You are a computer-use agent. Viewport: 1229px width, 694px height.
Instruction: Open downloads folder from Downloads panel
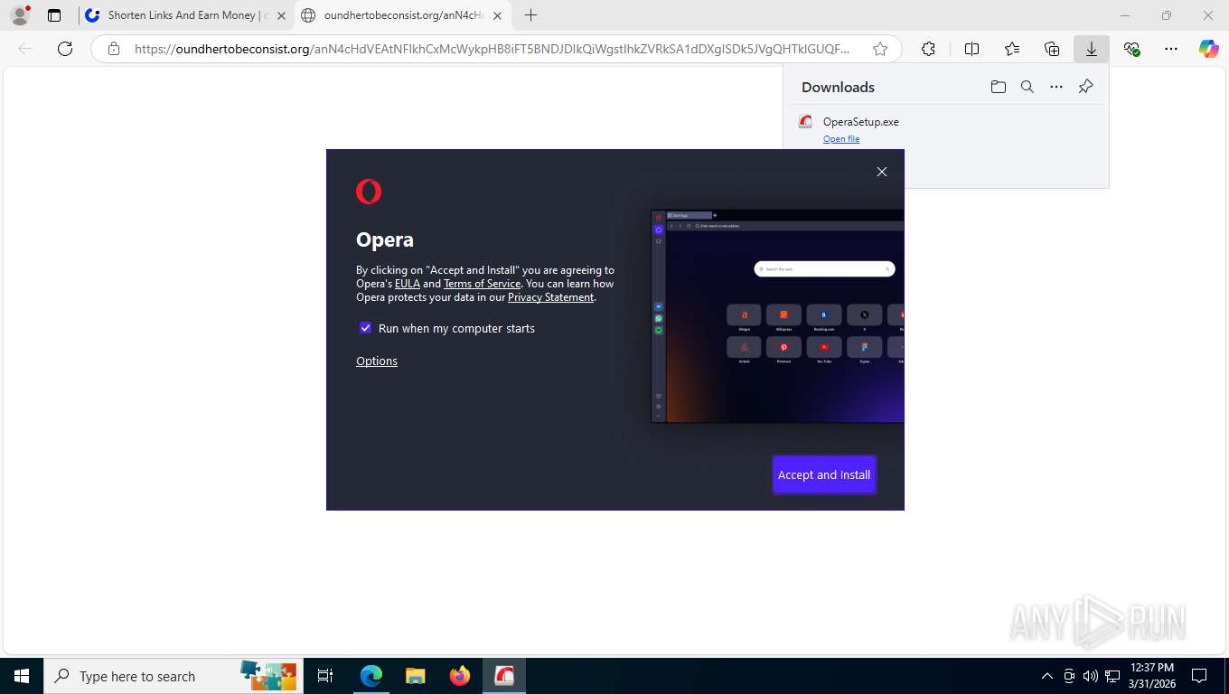coord(998,87)
